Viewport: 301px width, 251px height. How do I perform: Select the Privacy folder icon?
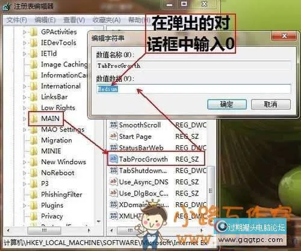[34, 217]
